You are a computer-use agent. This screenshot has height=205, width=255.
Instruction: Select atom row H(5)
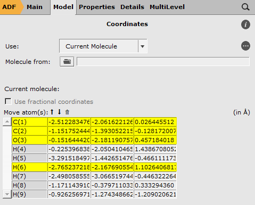(x=29, y=158)
